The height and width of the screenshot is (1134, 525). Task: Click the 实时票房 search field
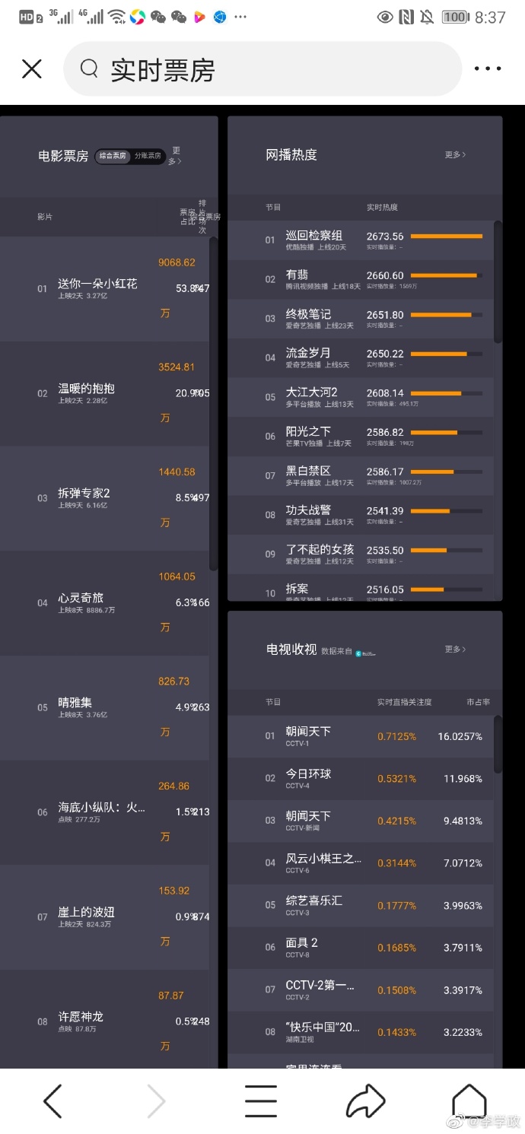tap(262, 69)
